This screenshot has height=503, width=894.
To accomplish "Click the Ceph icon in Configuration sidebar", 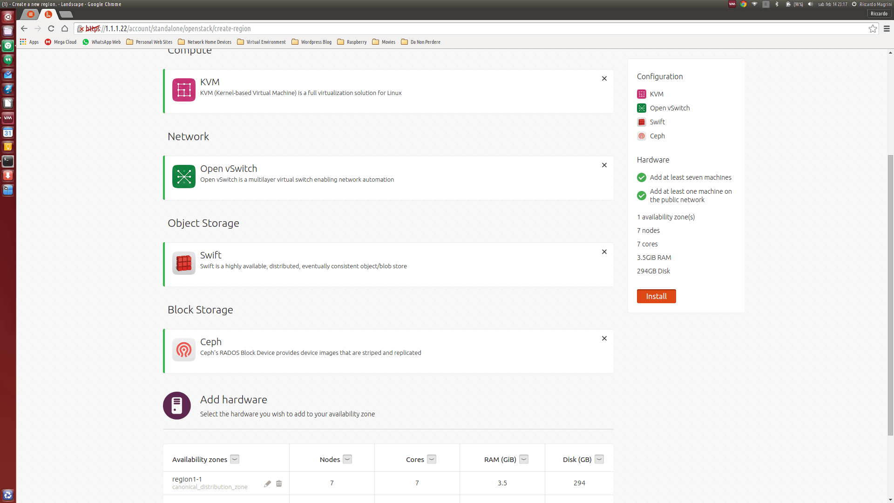I will pyautogui.click(x=642, y=136).
